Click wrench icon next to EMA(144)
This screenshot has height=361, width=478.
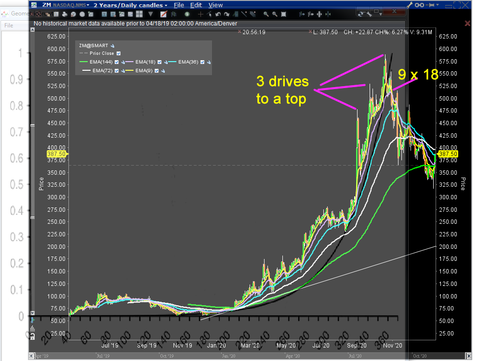(x=123, y=62)
